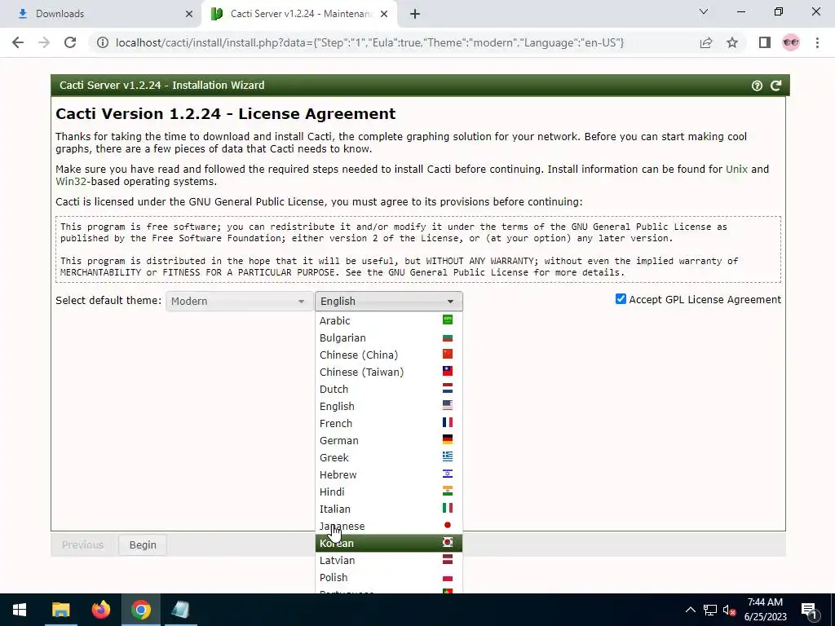Open the Modern theme dropdown
Screen dimensions: 835x626
click(238, 302)
